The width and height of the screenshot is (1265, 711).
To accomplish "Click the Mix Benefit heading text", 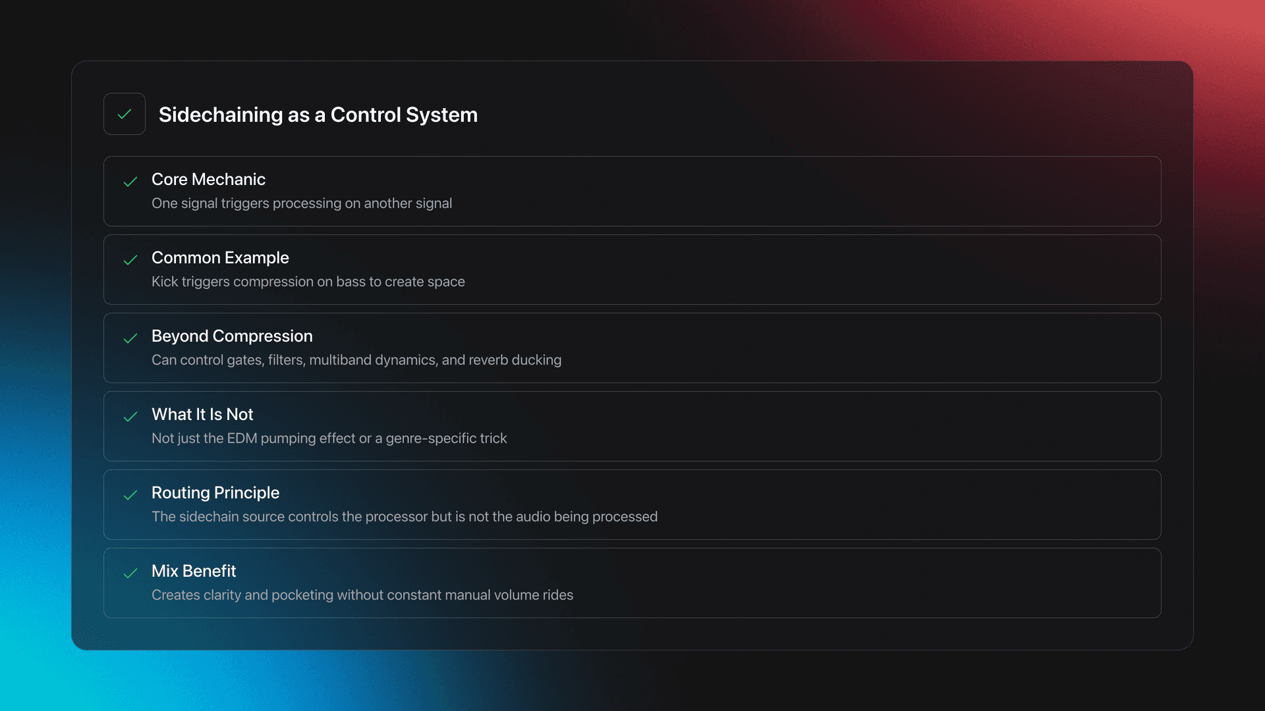I will point(194,571).
